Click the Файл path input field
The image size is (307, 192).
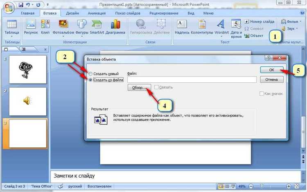point(192,79)
